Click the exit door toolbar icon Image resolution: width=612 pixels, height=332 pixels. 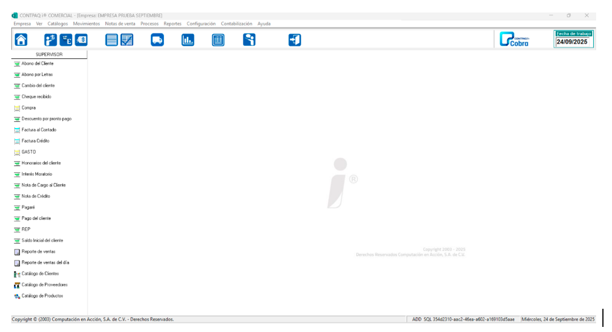tap(295, 40)
